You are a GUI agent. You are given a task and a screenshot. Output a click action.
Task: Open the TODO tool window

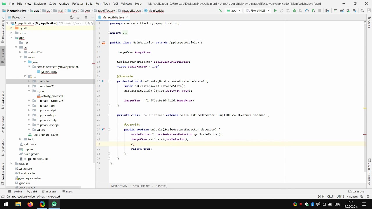coord(67,192)
